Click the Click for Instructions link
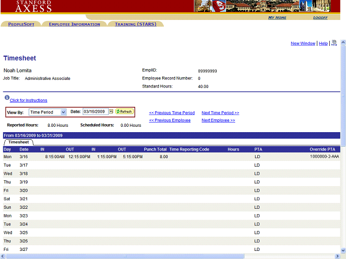Screen dimensions: 346x259 click(28, 100)
